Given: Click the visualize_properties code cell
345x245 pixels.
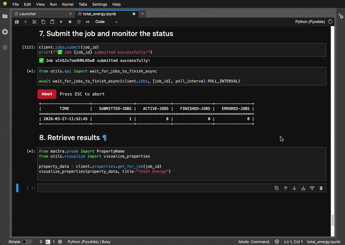Looking at the screenshot, I should pyautogui.click(x=182, y=164).
